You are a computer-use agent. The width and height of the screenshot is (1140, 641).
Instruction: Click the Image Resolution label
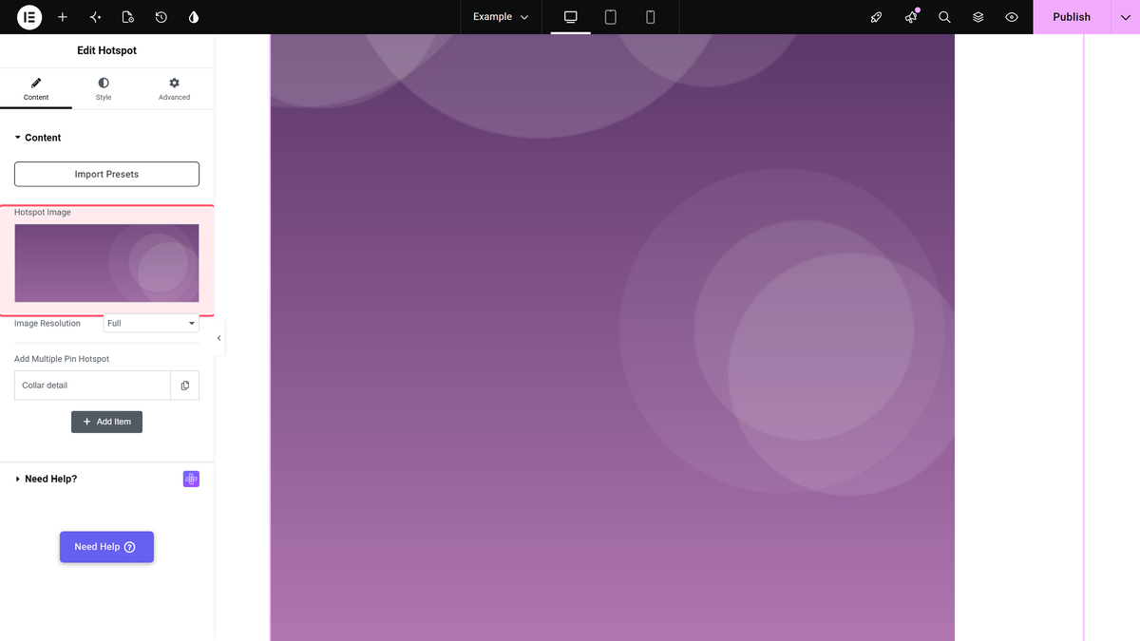pos(47,324)
